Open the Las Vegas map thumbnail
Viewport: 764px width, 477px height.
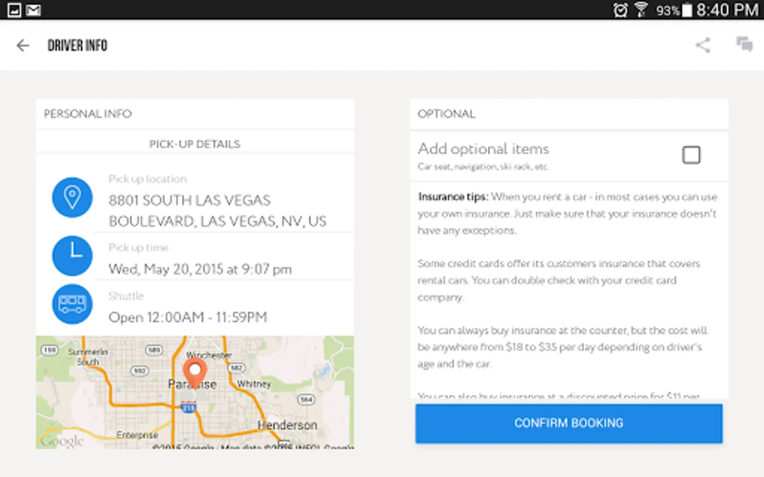tap(195, 392)
